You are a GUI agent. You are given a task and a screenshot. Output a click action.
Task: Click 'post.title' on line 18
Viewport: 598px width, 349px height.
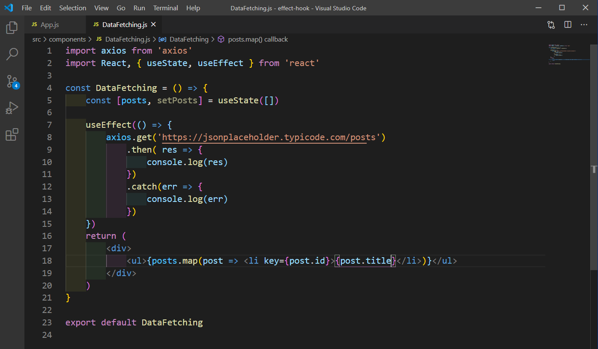point(365,261)
